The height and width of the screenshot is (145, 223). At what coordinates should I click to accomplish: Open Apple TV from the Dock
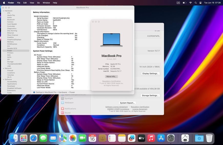(x=141, y=138)
